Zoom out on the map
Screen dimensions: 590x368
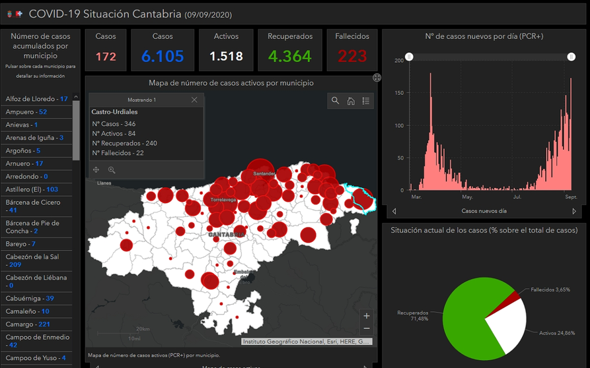point(367,328)
